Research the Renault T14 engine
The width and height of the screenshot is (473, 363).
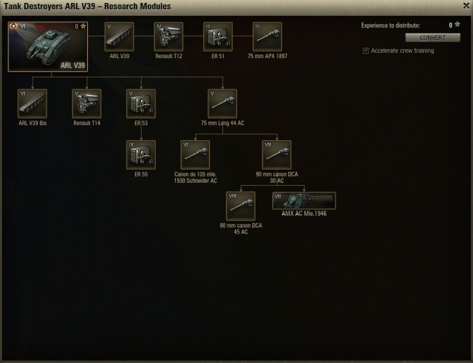[x=87, y=103]
